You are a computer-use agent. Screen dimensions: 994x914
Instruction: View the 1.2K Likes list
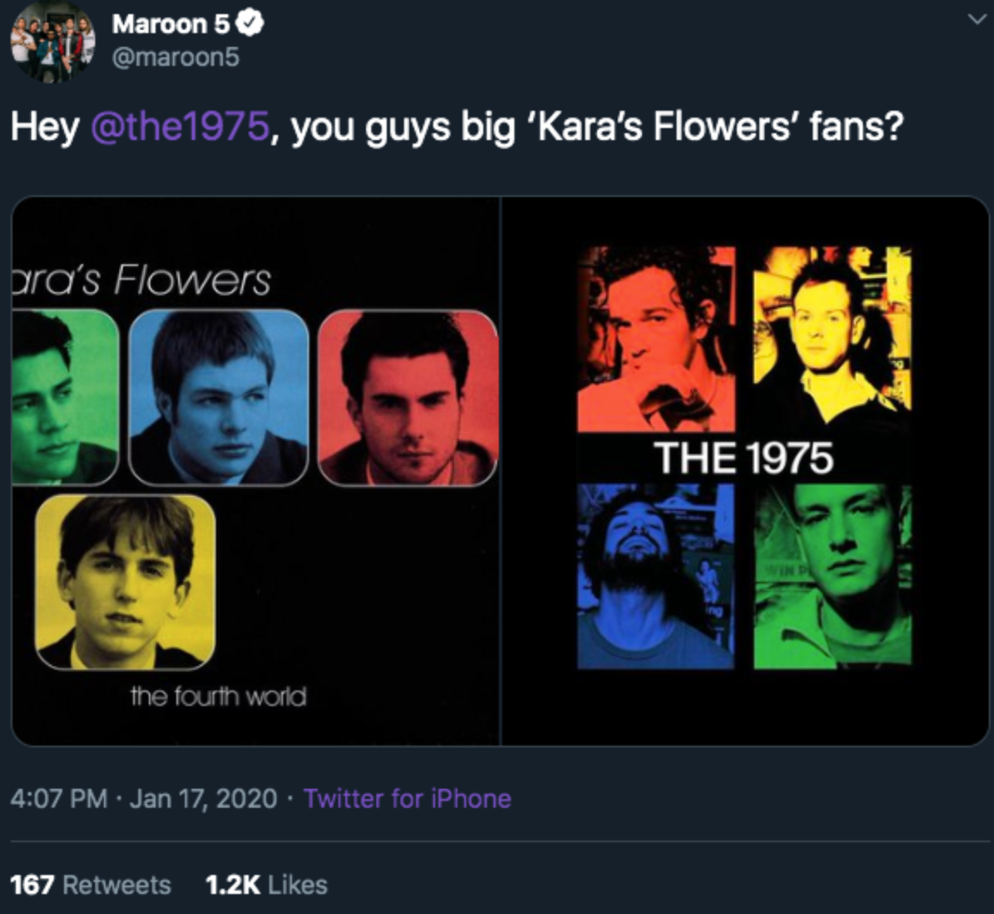267,884
